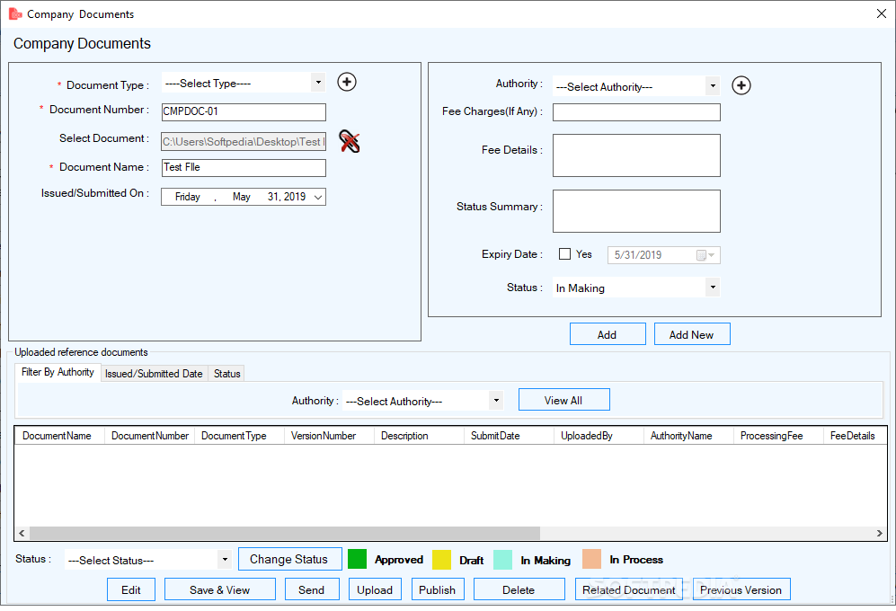Open the Document Type dropdown
This screenshot has height=611, width=896.
pos(318,83)
